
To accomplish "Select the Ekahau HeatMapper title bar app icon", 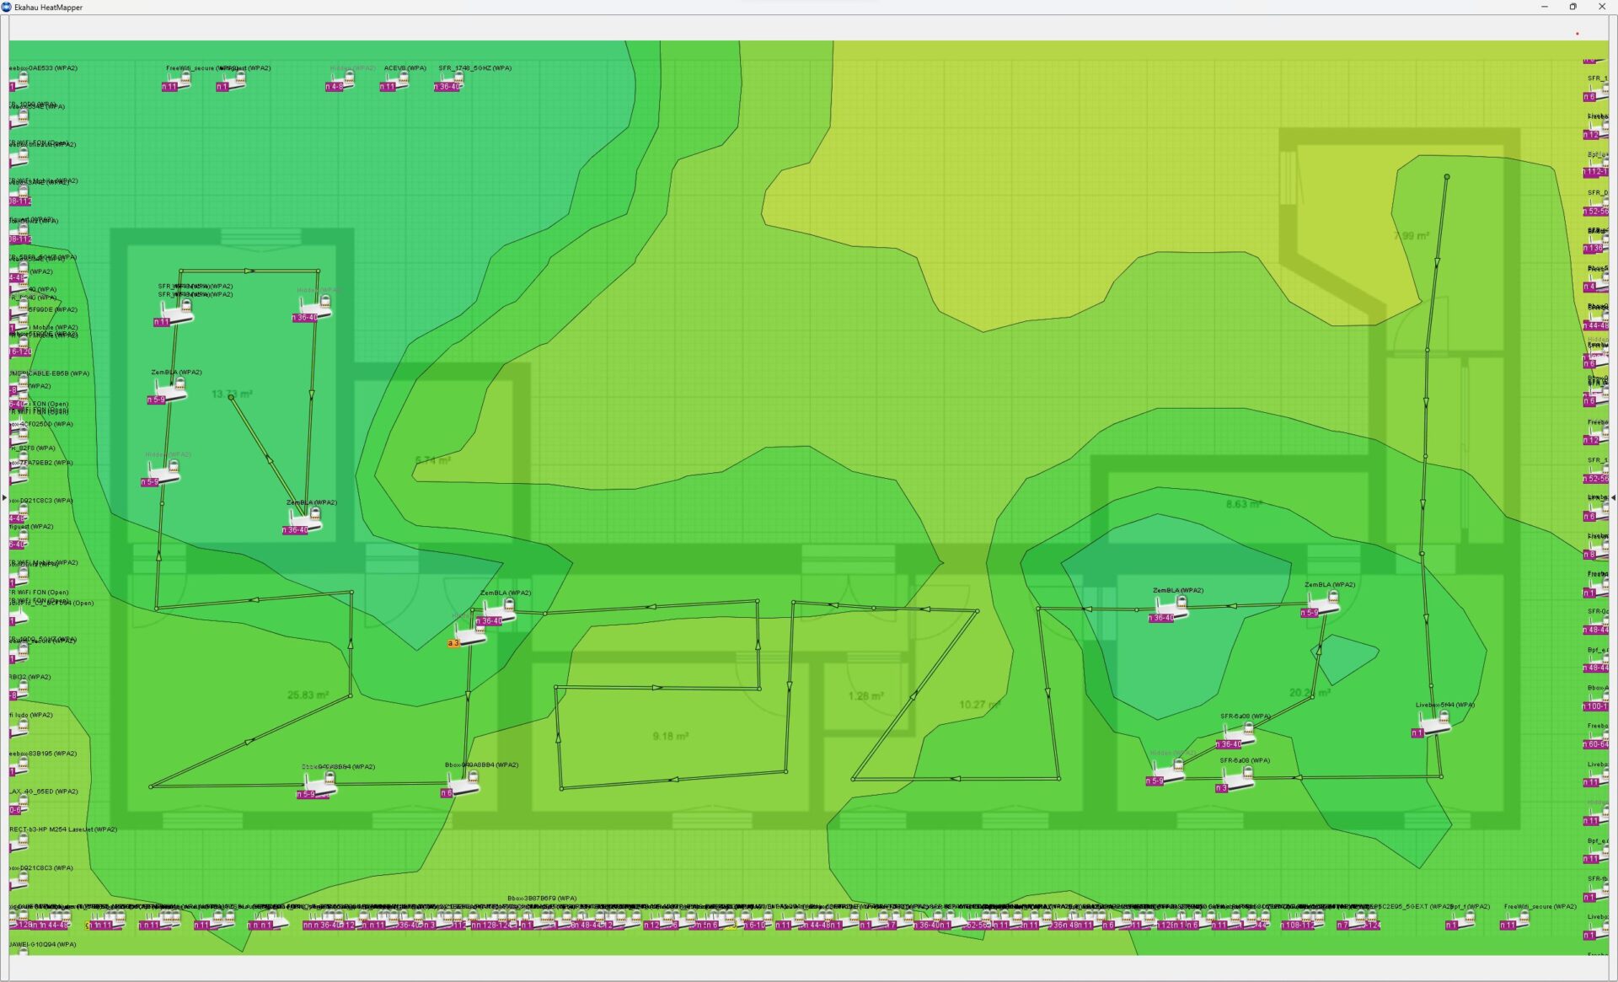I will 7,7.
